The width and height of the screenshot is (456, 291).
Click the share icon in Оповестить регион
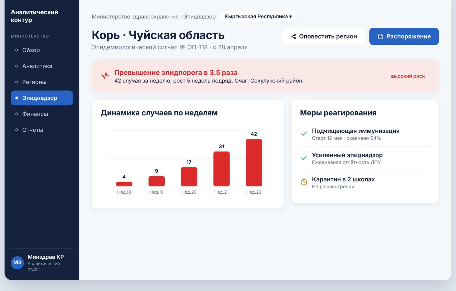(x=293, y=36)
